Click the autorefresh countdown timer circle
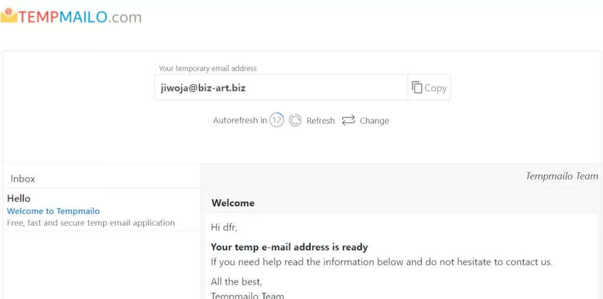Screen dimensions: 603x299 click(277, 120)
